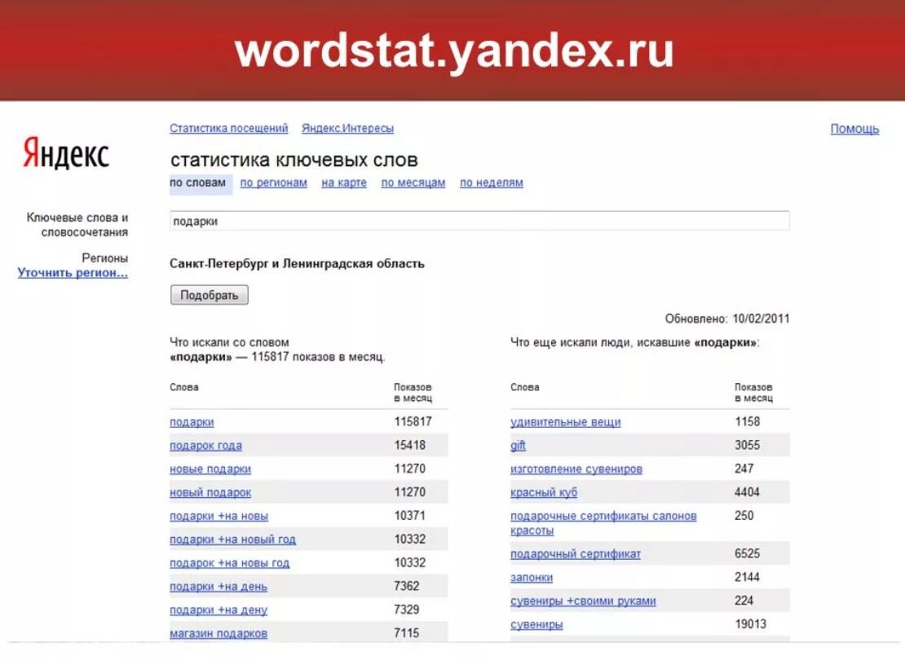This screenshot has height=661, width=905.
Task: Open the подарки keyword link
Action: pyautogui.click(x=192, y=422)
